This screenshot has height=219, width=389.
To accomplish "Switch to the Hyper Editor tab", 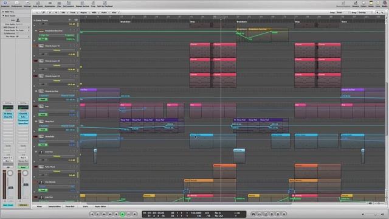I will click(100, 206).
